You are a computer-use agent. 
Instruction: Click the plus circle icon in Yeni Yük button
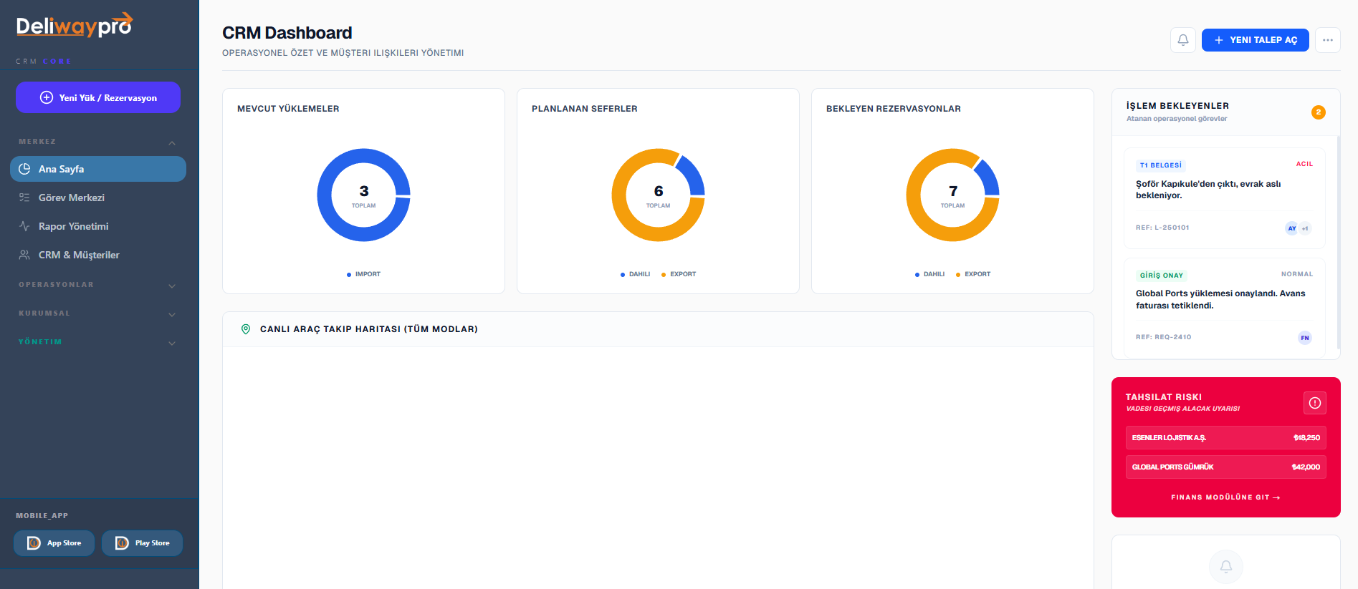coord(47,97)
